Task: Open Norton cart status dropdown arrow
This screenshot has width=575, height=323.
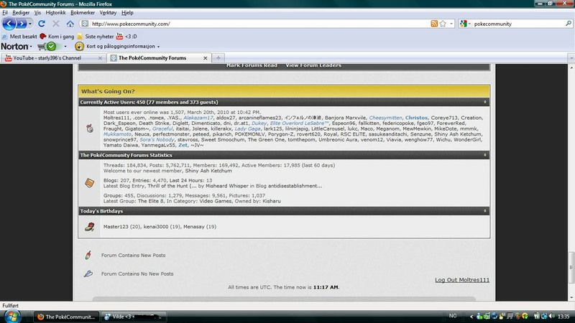Action: pyautogui.click(x=65, y=47)
